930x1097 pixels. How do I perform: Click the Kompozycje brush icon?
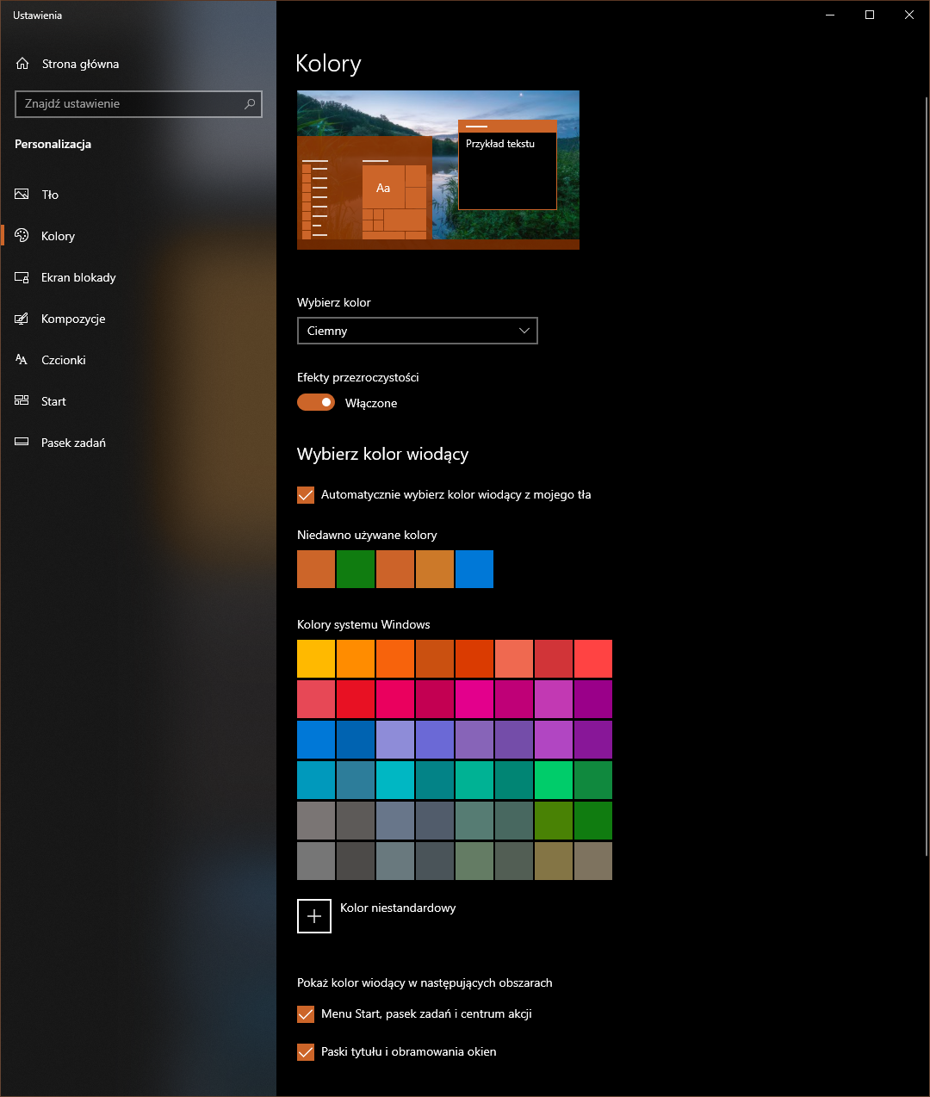click(x=22, y=319)
